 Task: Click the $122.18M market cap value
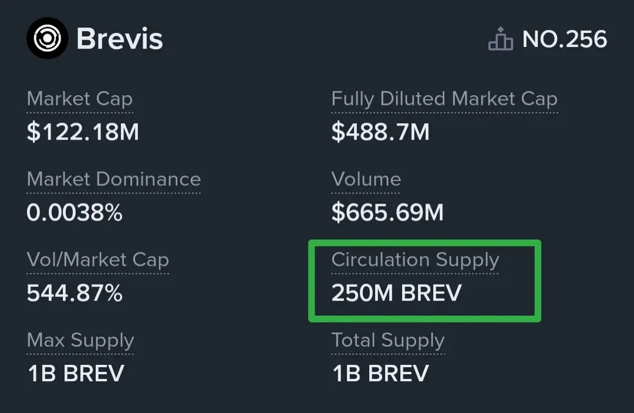coord(83,132)
